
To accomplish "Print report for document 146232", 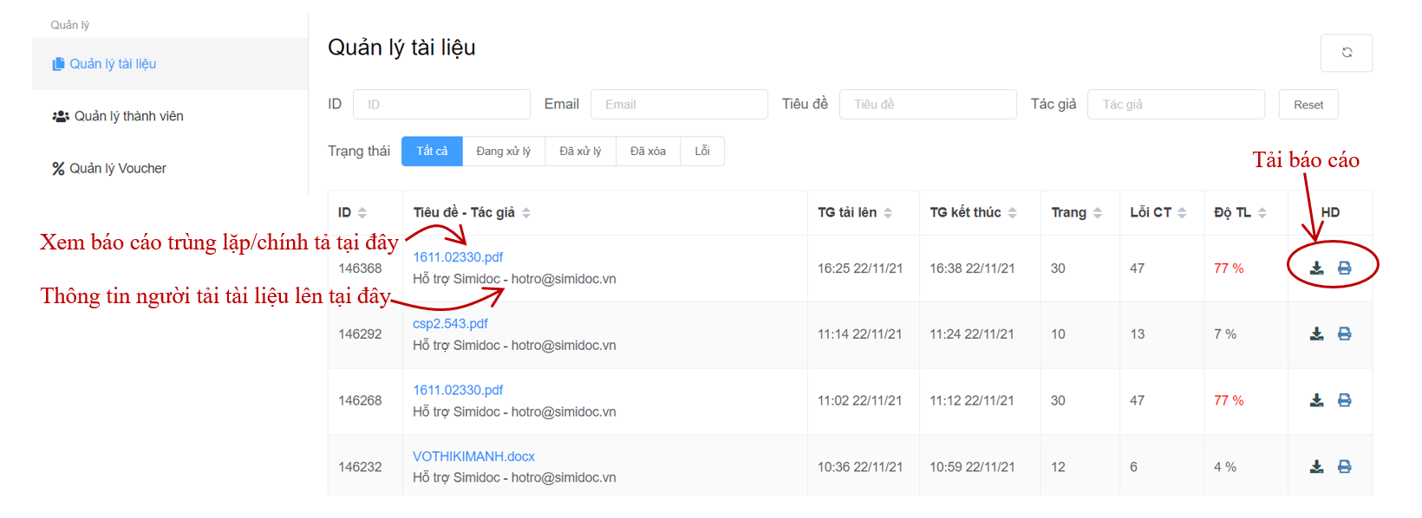I will (1344, 467).
